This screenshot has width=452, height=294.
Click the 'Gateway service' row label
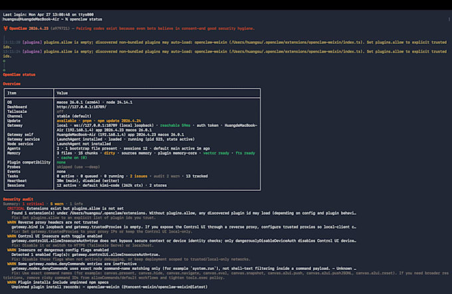click(x=24, y=139)
